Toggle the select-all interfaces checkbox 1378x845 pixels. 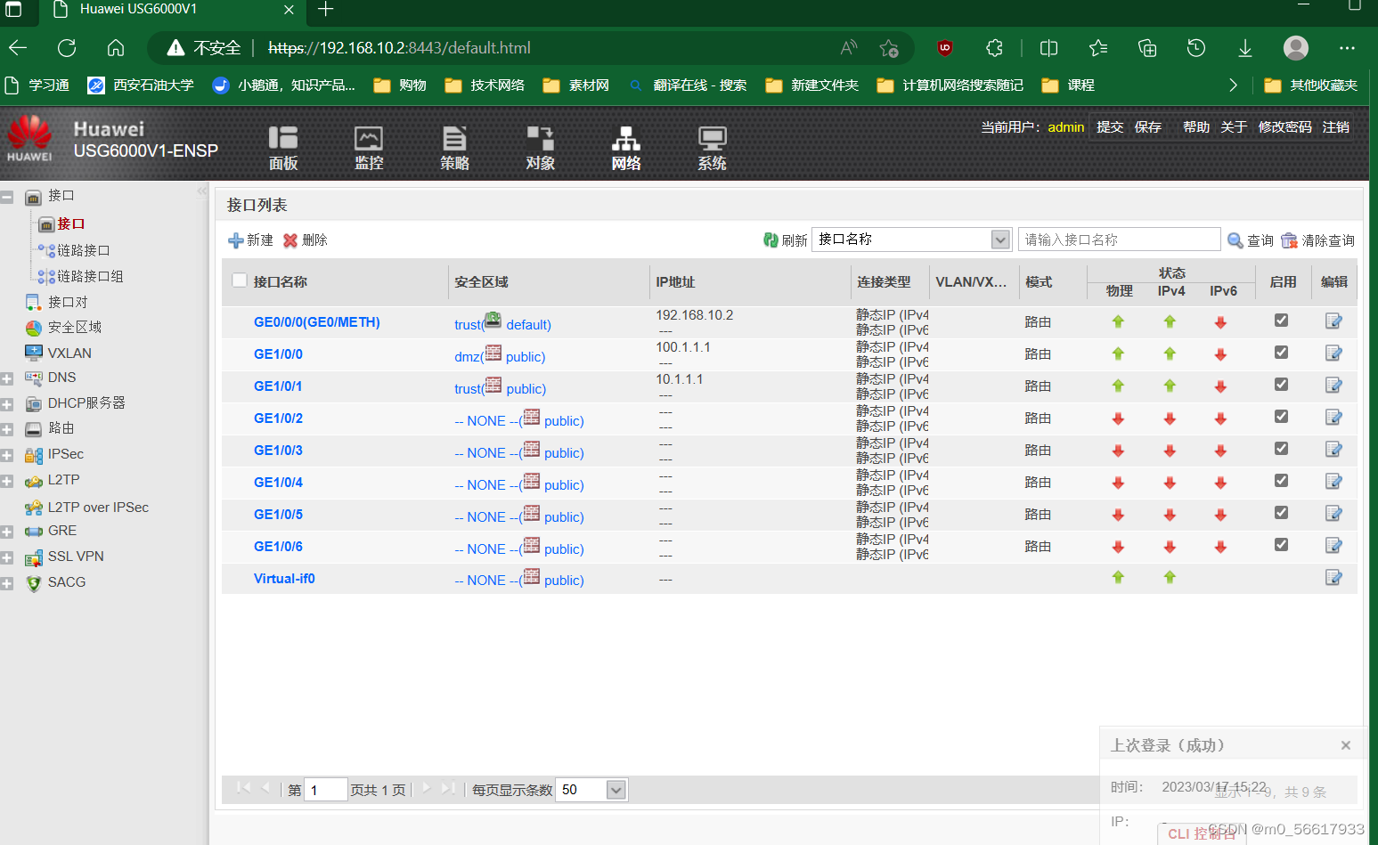coord(239,280)
